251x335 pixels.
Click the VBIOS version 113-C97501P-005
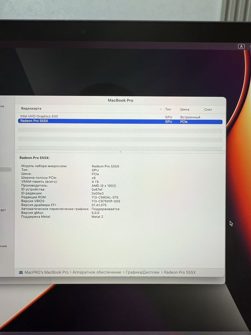tap(106, 201)
